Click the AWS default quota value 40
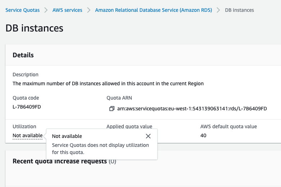The image size is (281, 187). (203, 135)
